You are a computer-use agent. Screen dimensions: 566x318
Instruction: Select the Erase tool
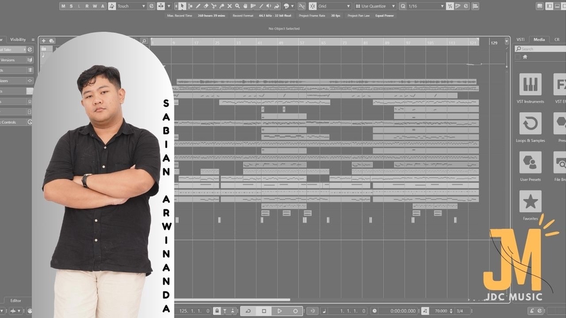206,6
